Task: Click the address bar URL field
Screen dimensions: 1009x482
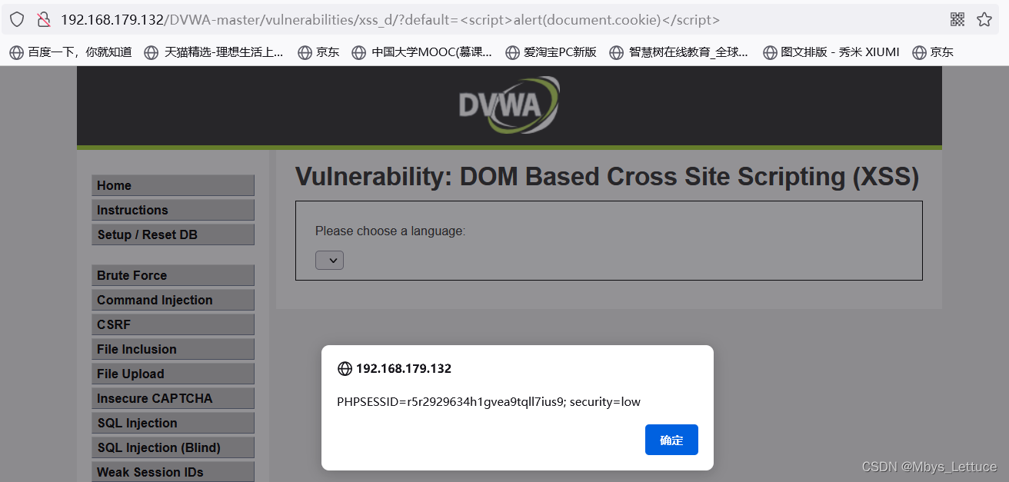Action: click(x=385, y=18)
